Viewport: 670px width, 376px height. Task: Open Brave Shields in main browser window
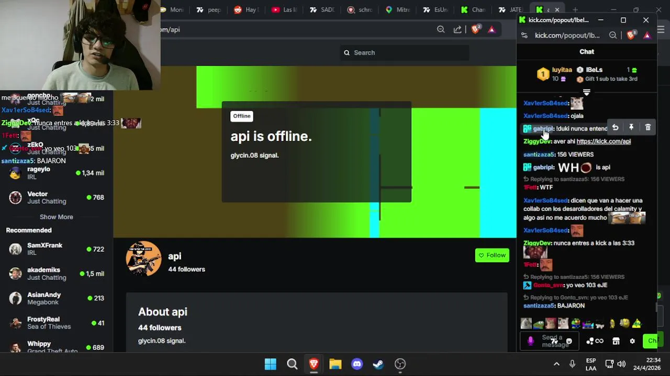(x=475, y=29)
